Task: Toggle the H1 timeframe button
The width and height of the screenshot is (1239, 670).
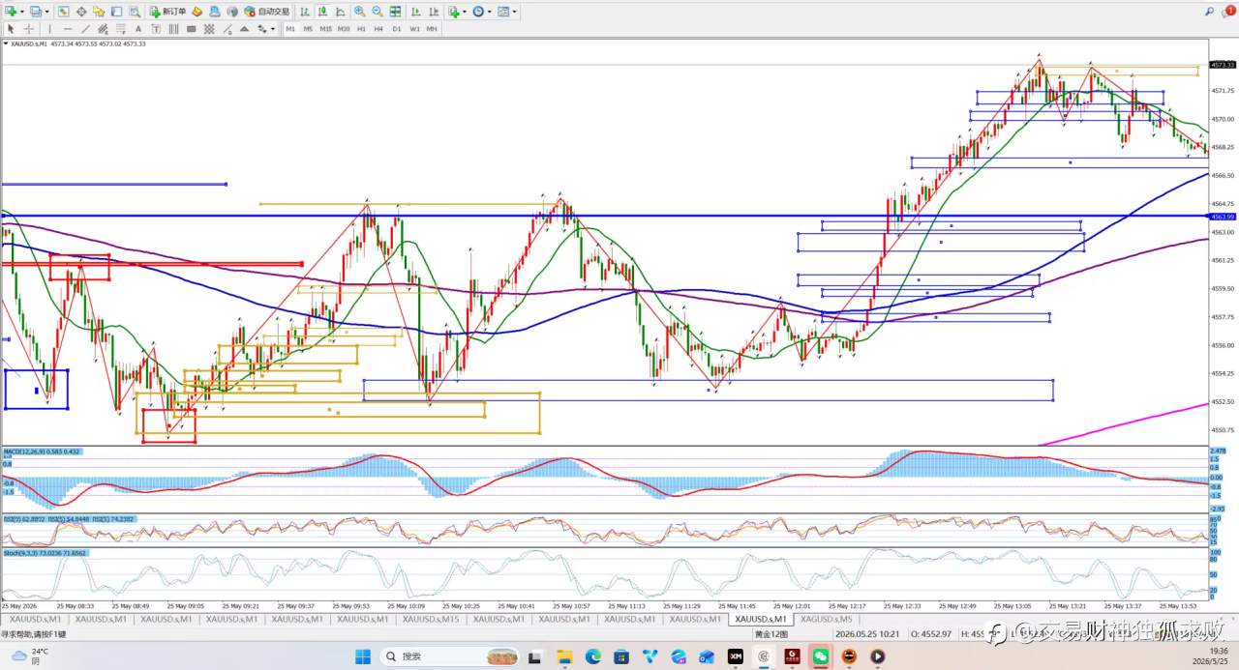Action: coord(361,29)
